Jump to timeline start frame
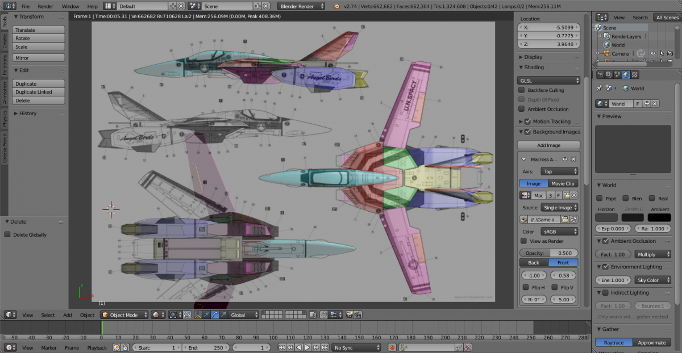This screenshot has height=353, width=682. pos(282,347)
